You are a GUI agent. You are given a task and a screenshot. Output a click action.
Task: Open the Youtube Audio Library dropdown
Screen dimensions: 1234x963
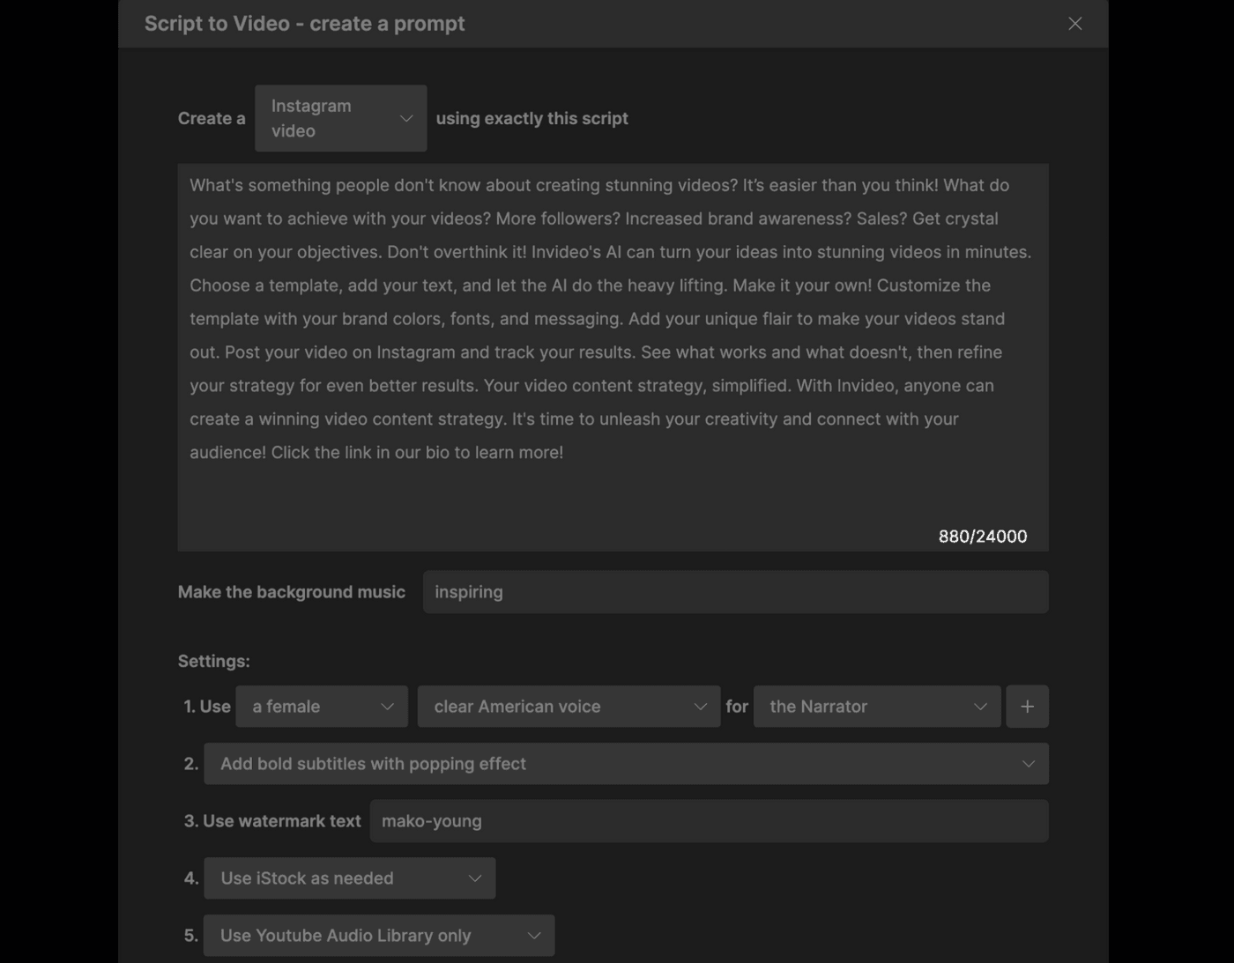click(x=378, y=935)
